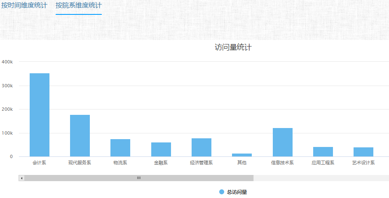Viewport: 389px width, 198px height.
Task: Click the tallest bar for 会计系
Action: [x=40, y=115]
